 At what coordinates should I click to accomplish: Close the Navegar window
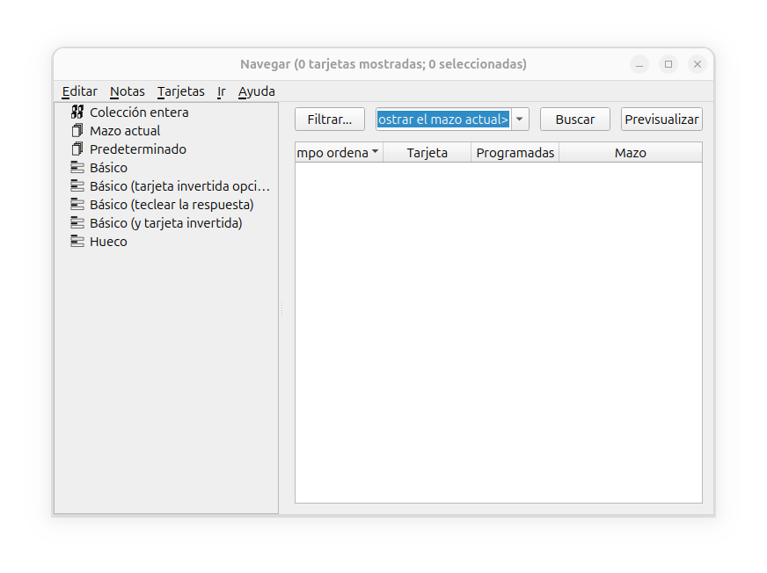[698, 64]
